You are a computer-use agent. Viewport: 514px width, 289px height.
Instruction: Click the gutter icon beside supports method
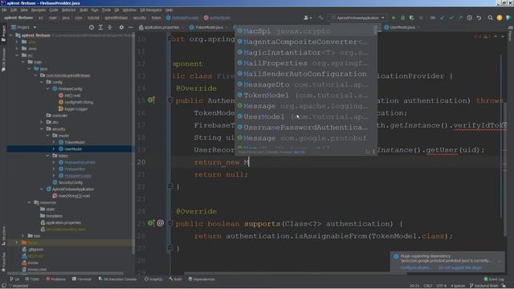[x=151, y=223]
